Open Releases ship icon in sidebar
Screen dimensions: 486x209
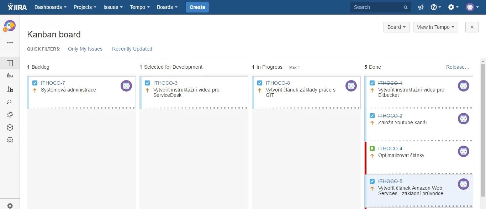(x=10, y=76)
